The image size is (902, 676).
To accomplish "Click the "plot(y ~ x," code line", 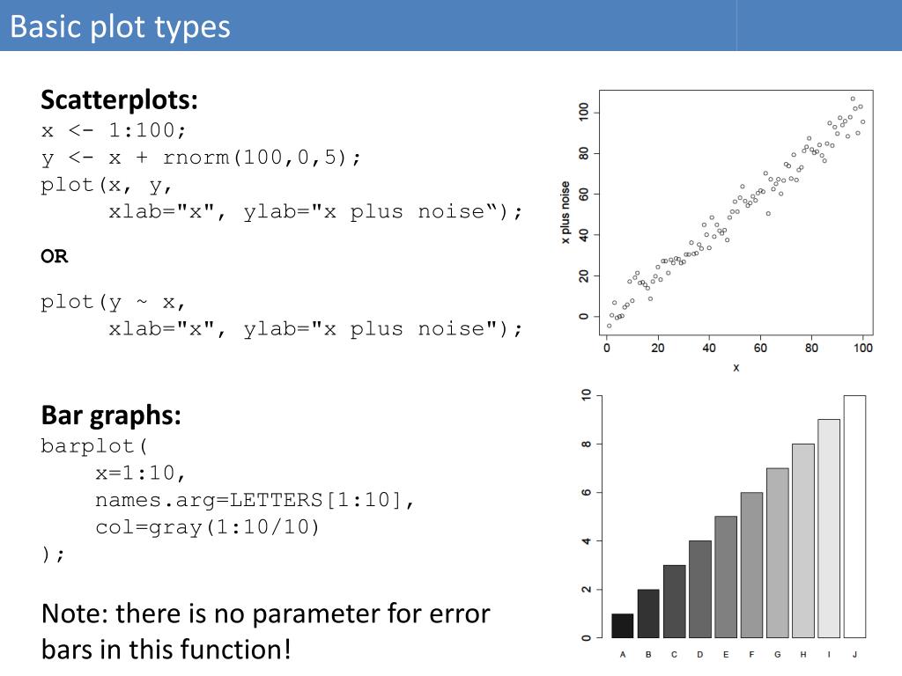I will 113,303.
